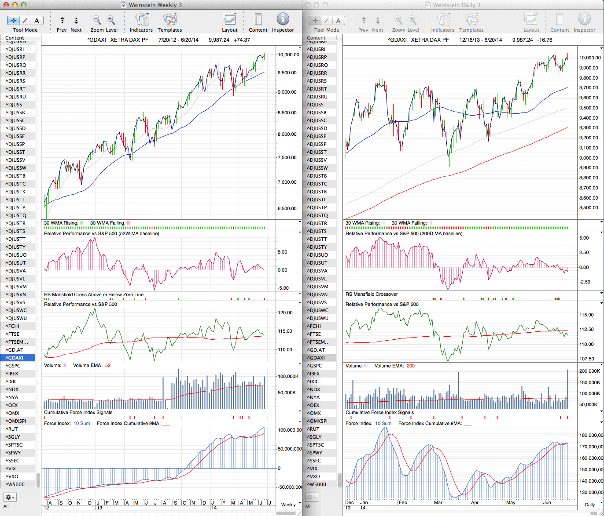Click the Next arrow in Weekly window
Image resolution: width=604 pixels, height=516 pixels.
pyautogui.click(x=76, y=20)
